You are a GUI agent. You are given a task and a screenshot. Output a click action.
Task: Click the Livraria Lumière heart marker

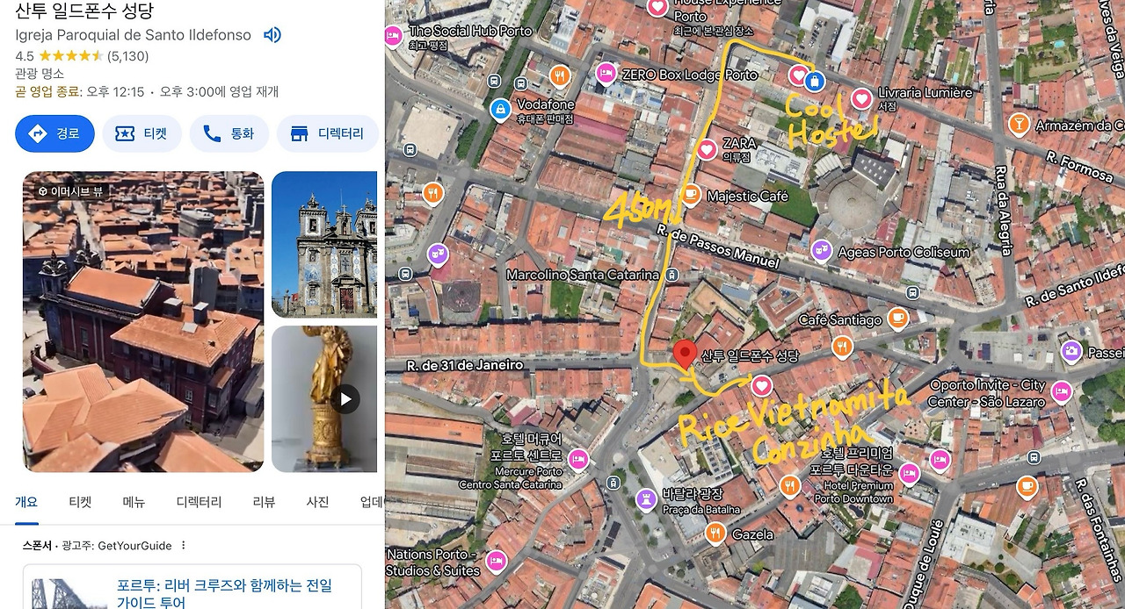tap(861, 98)
